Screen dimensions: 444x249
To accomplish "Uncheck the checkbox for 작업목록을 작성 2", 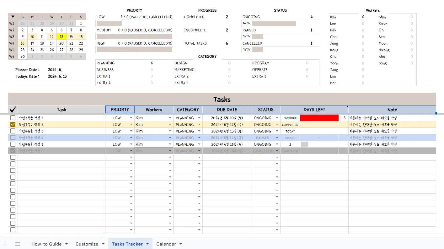I will coord(13,124).
